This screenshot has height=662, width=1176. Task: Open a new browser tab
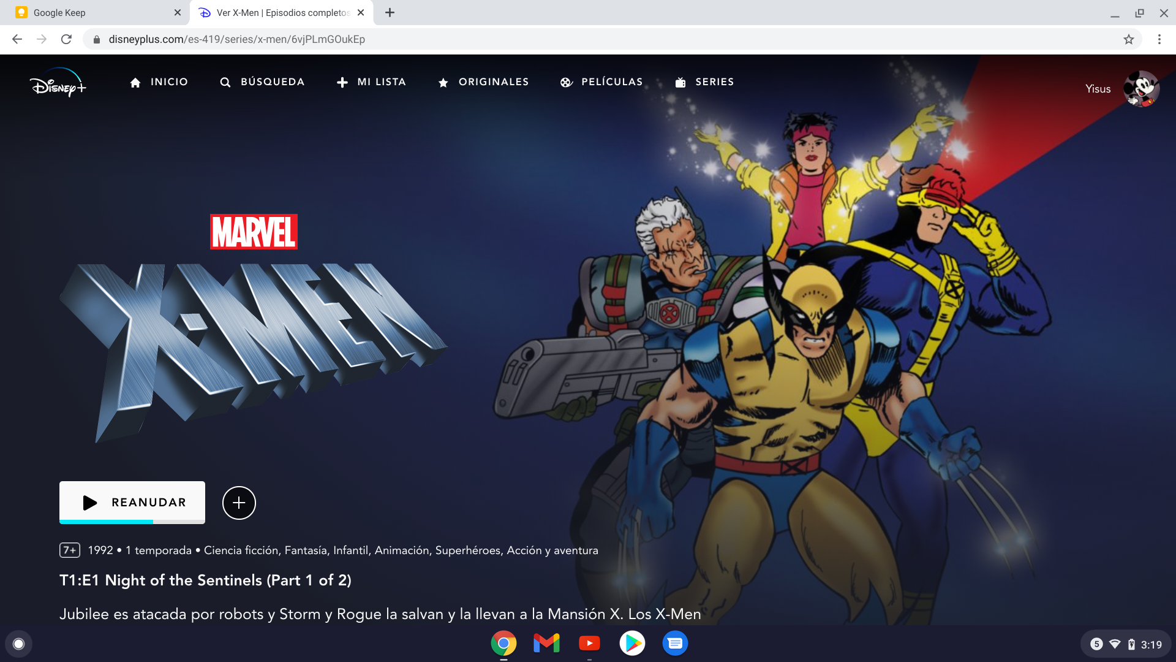click(390, 12)
